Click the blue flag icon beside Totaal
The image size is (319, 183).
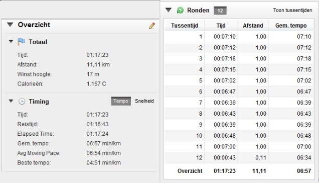(x=21, y=42)
